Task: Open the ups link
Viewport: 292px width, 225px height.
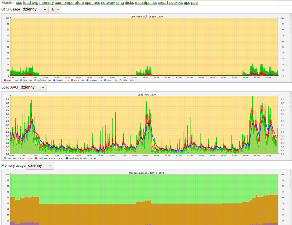Action: click(187, 3)
